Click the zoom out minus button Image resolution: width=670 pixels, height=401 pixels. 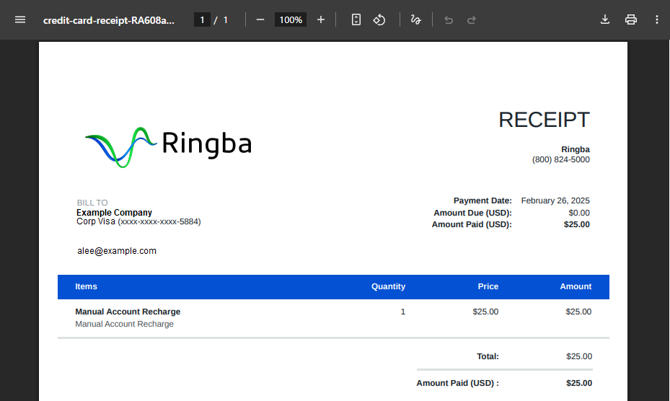coord(260,19)
